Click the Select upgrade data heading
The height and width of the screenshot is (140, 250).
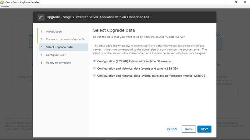(114, 30)
